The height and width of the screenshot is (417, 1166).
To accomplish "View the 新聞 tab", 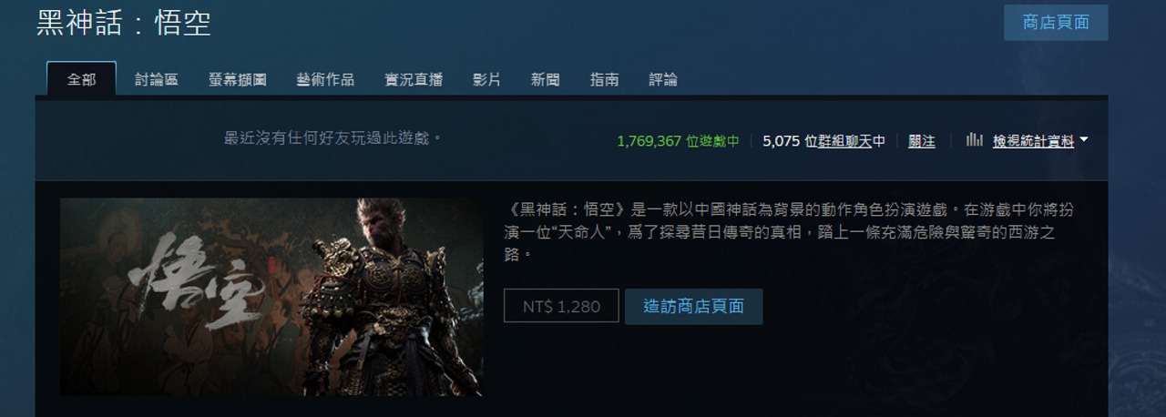I will point(546,79).
